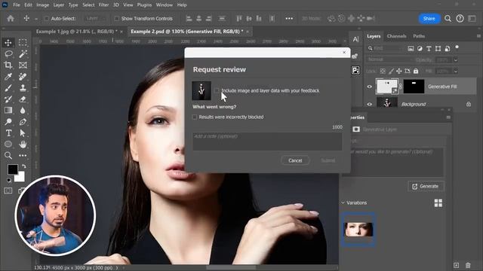Open the Opacity dropdown arrow
The image size is (483, 271).
click(x=456, y=60)
